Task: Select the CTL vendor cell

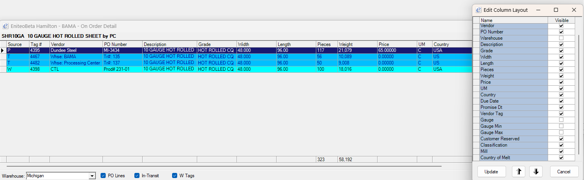Action: (76, 69)
